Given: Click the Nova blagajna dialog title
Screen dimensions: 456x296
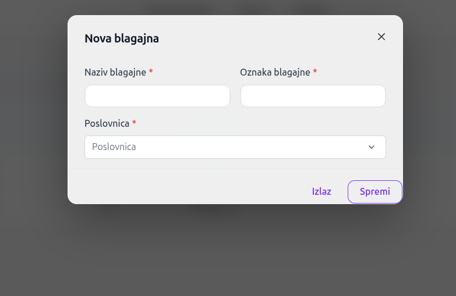Looking at the screenshot, I should (x=122, y=39).
